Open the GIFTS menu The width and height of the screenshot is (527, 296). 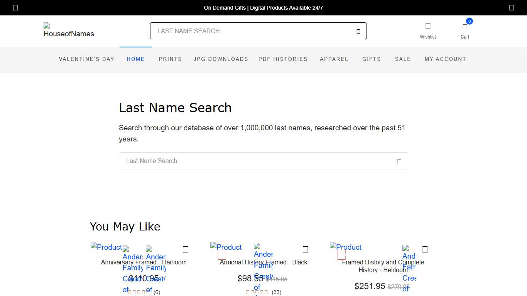371,59
